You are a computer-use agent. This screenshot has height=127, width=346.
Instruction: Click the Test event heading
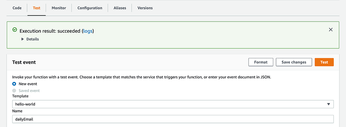[x=24, y=62]
